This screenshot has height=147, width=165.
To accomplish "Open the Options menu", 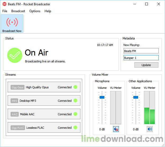I will point(35,11).
